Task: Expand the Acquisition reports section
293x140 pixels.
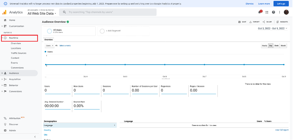Action: [15, 79]
